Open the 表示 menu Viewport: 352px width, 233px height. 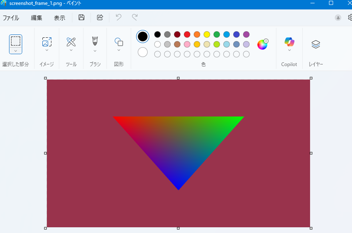60,18
